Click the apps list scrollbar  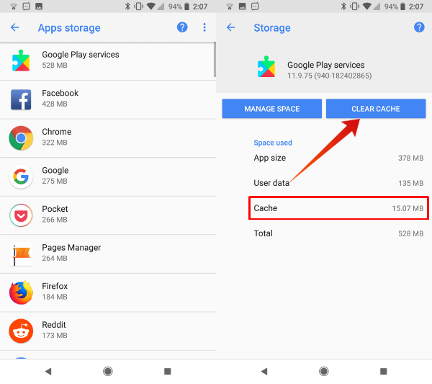tap(215, 60)
